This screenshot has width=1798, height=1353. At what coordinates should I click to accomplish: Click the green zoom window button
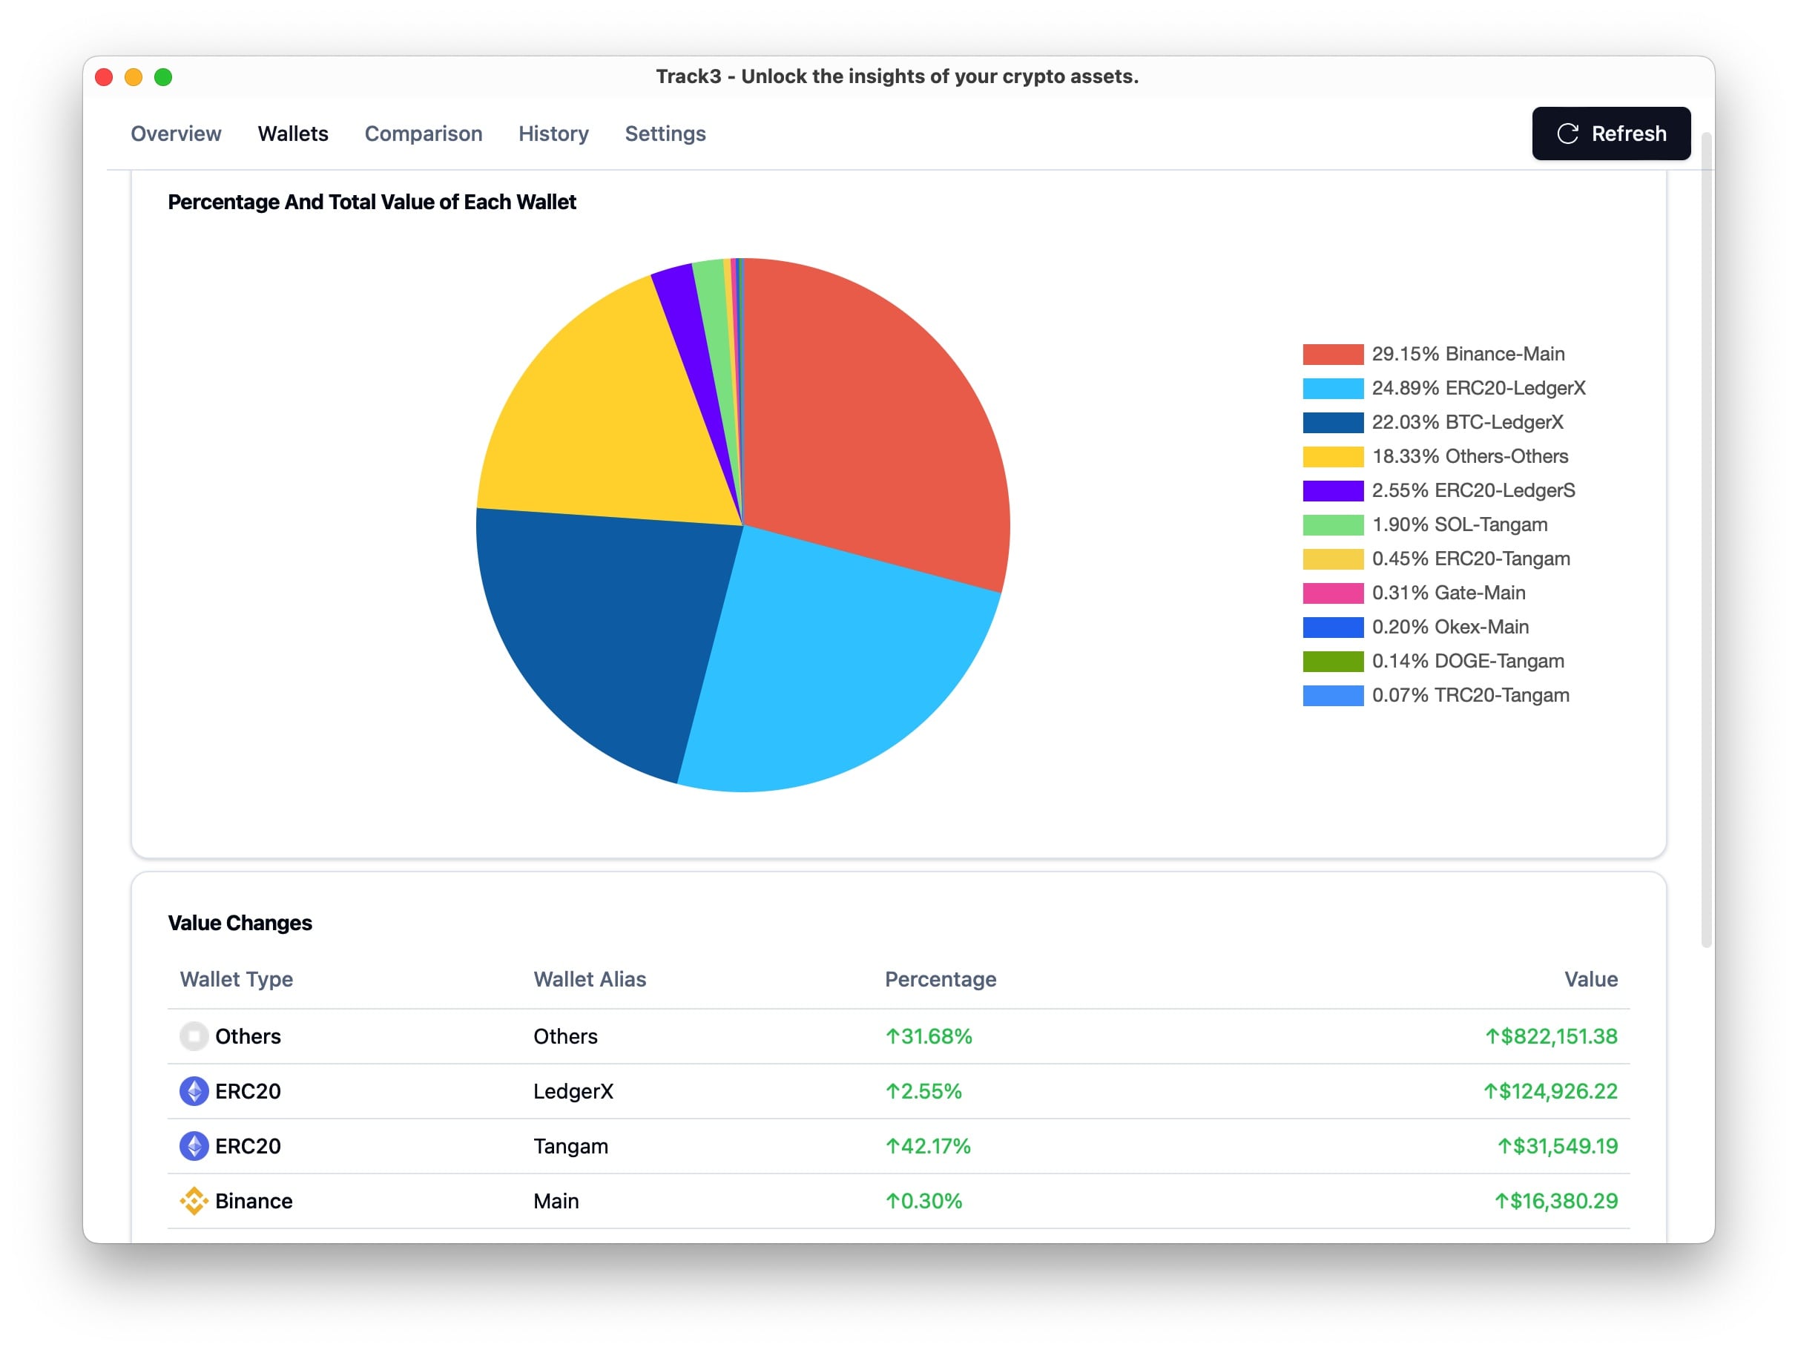click(163, 77)
